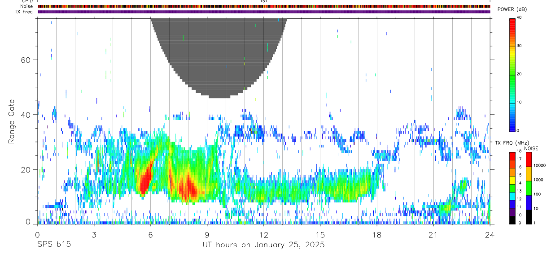The width and height of the screenshot is (551, 254).
Task: Click the 'Noise' row label at top
Action: pos(26,7)
